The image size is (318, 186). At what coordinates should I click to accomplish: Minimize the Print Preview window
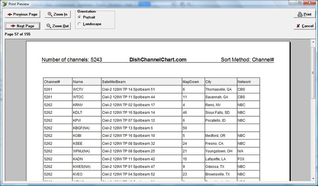click(292, 3)
